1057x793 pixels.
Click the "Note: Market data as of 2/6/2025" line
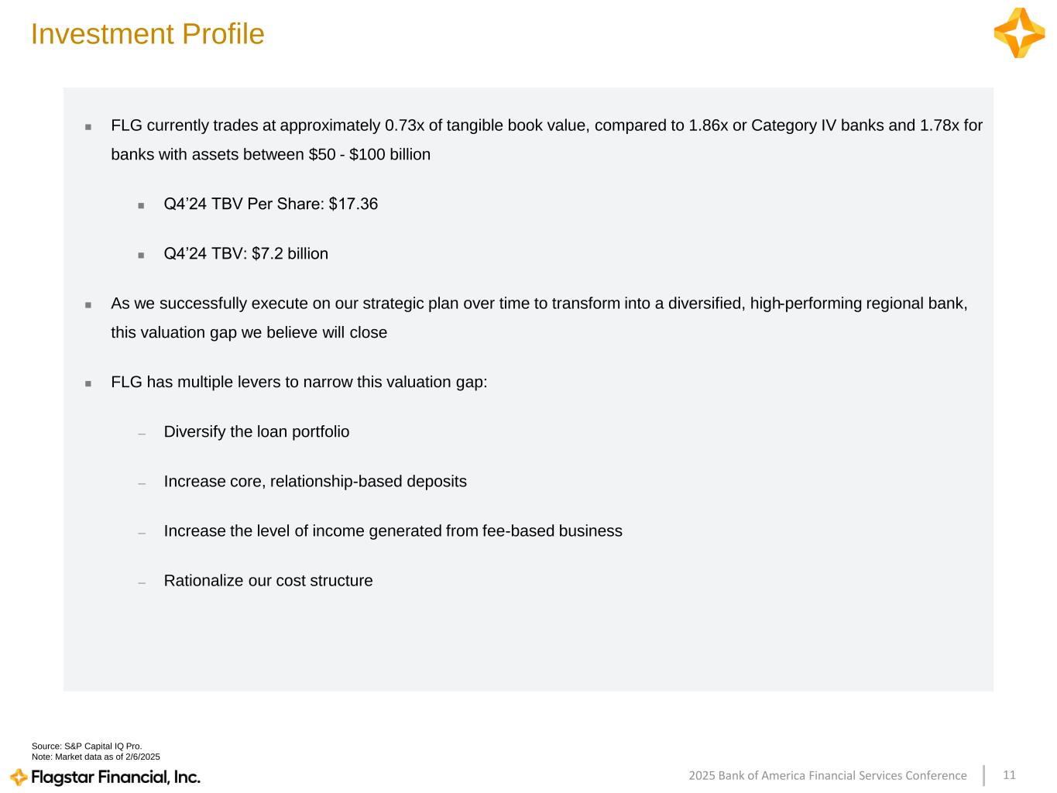click(96, 757)
